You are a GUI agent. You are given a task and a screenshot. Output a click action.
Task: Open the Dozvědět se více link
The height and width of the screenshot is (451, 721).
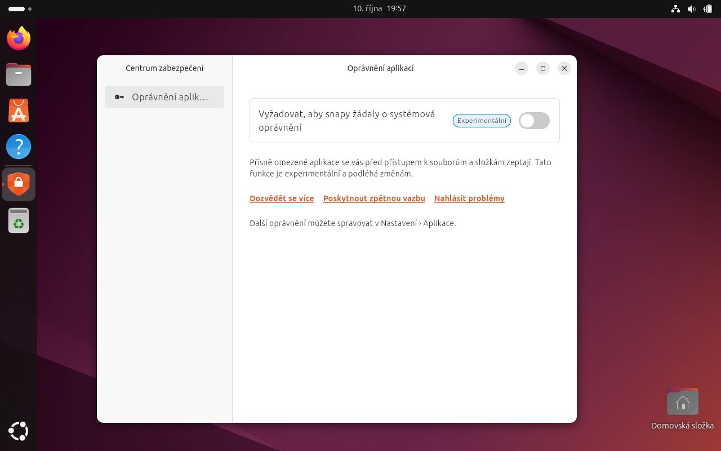coord(282,198)
